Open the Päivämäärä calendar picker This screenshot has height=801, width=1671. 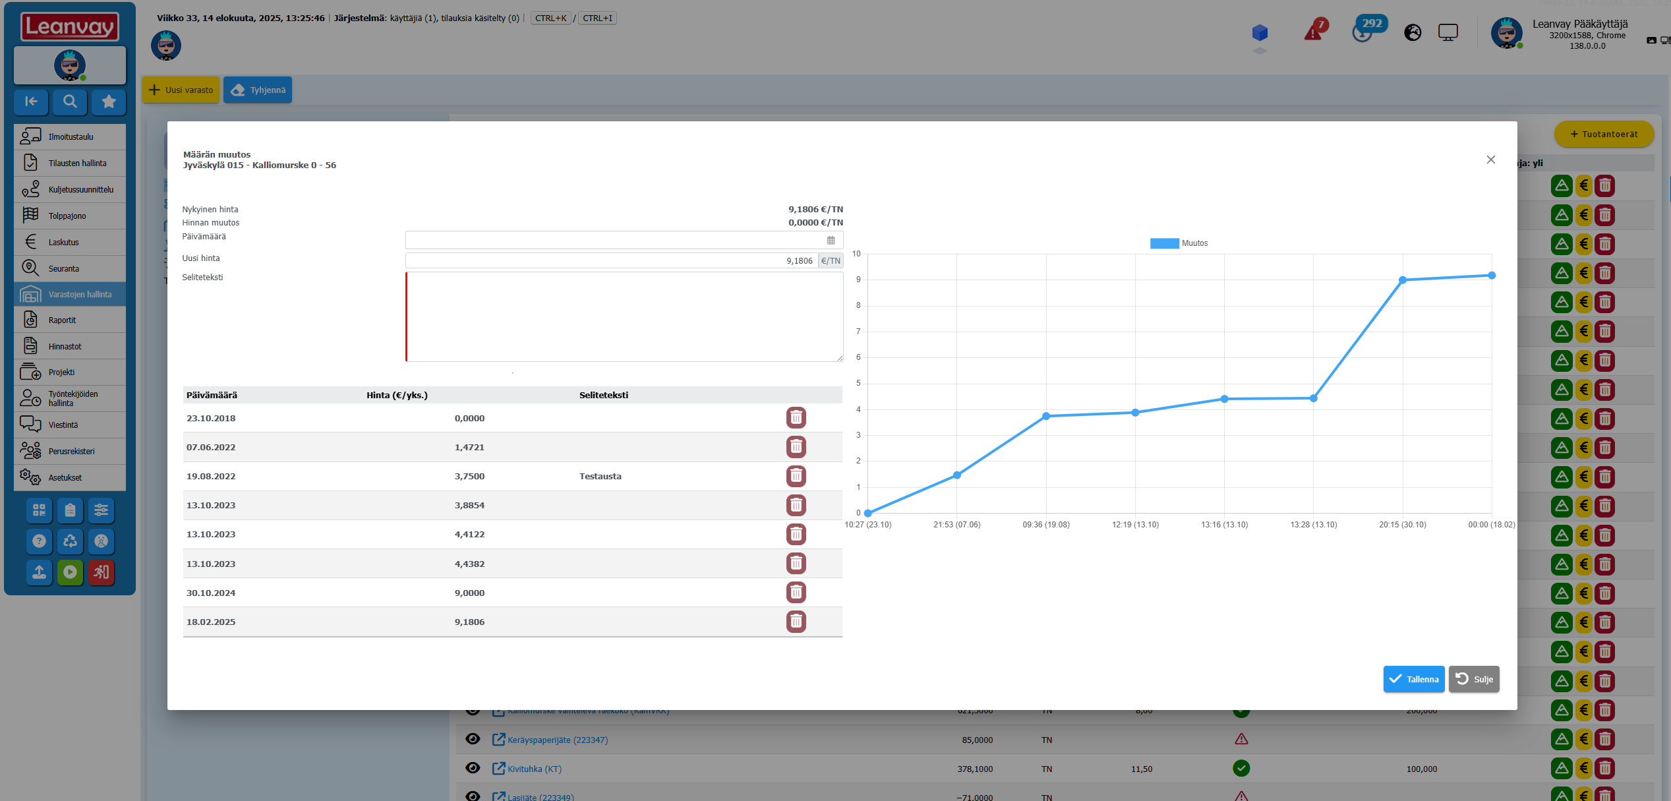click(x=831, y=240)
